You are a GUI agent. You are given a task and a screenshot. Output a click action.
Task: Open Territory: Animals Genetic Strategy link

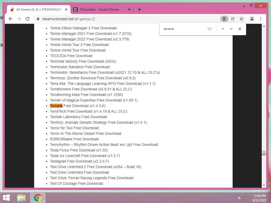point(98,122)
